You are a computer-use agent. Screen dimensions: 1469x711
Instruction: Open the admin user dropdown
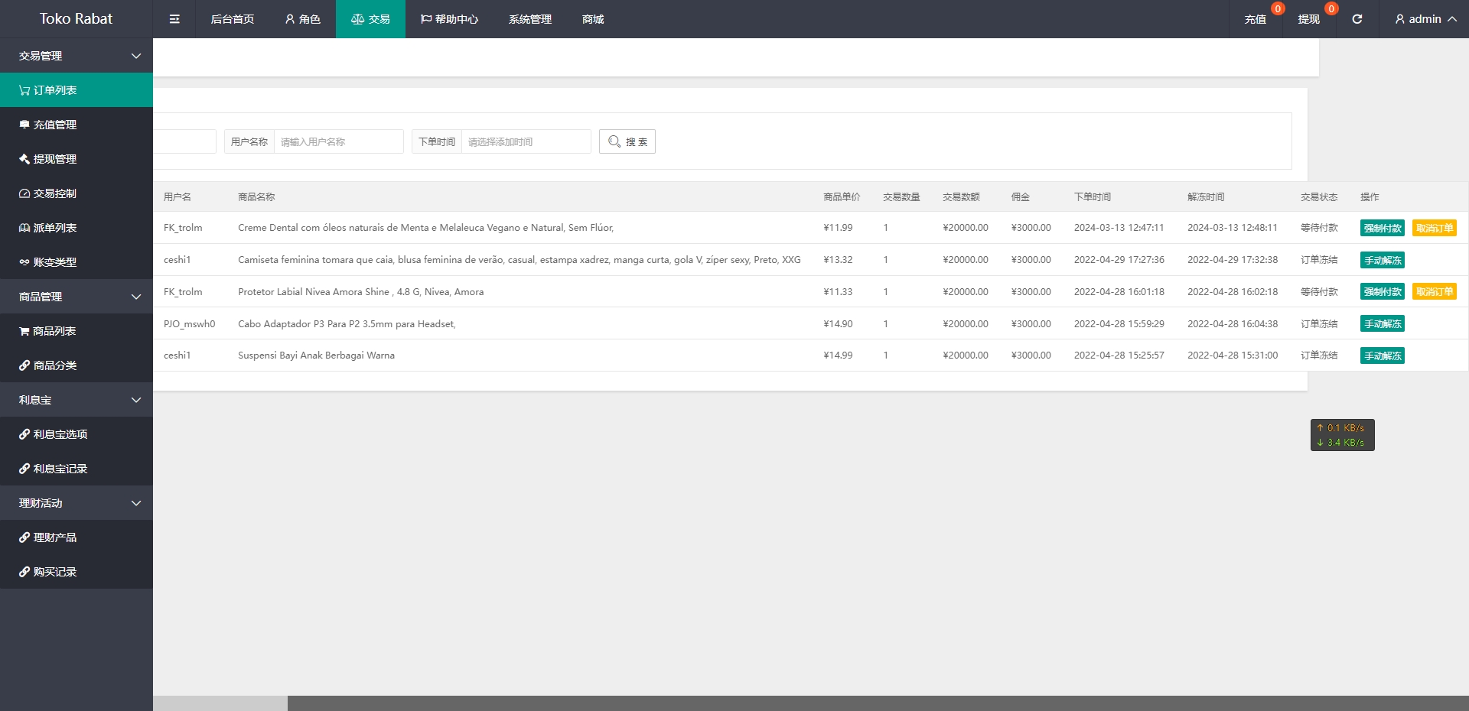1425,19
